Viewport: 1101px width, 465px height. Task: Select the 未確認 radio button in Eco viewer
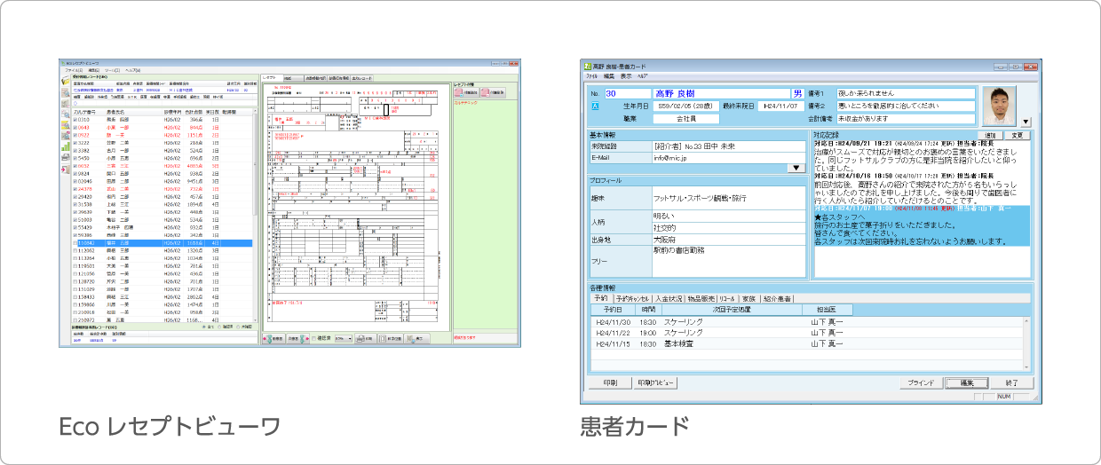pos(240,327)
